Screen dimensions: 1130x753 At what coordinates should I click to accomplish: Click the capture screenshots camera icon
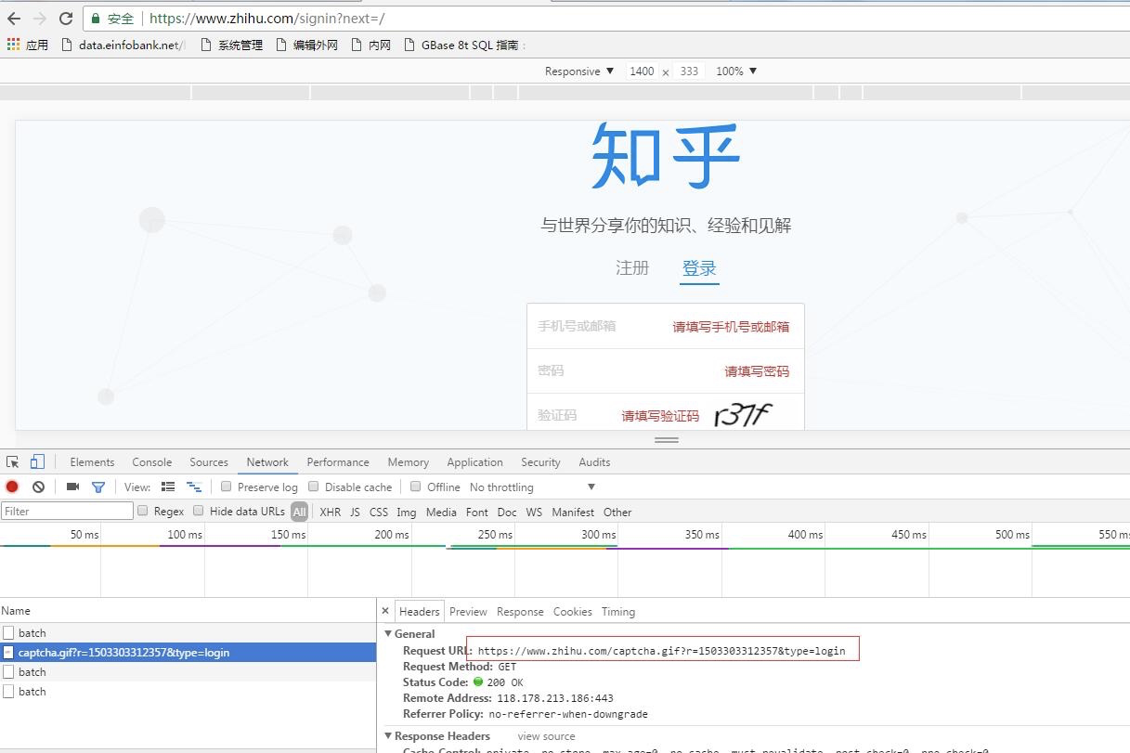point(72,487)
